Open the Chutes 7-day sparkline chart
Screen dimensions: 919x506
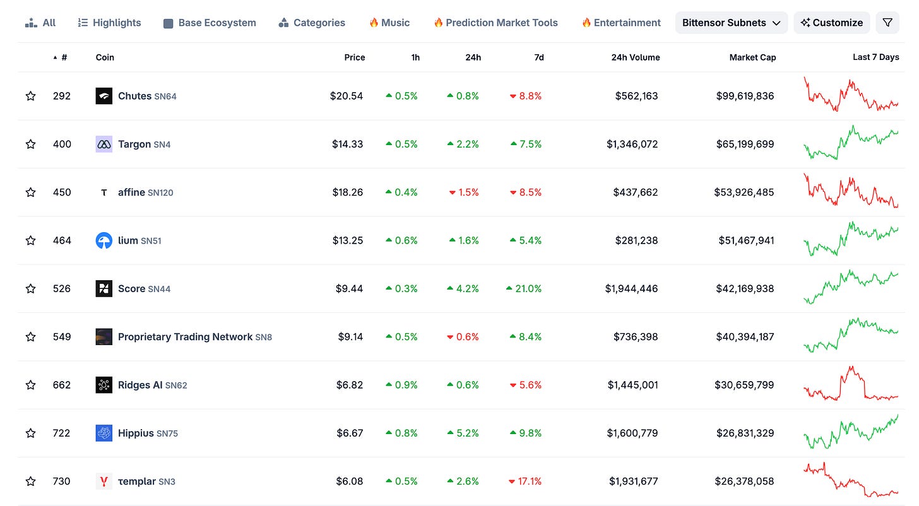[x=851, y=95]
